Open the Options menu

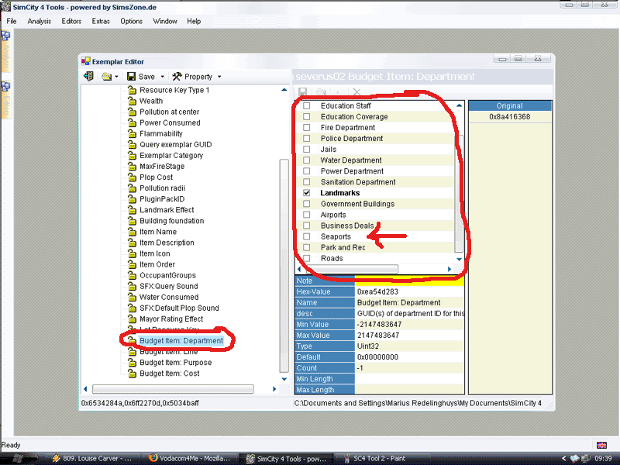click(131, 22)
